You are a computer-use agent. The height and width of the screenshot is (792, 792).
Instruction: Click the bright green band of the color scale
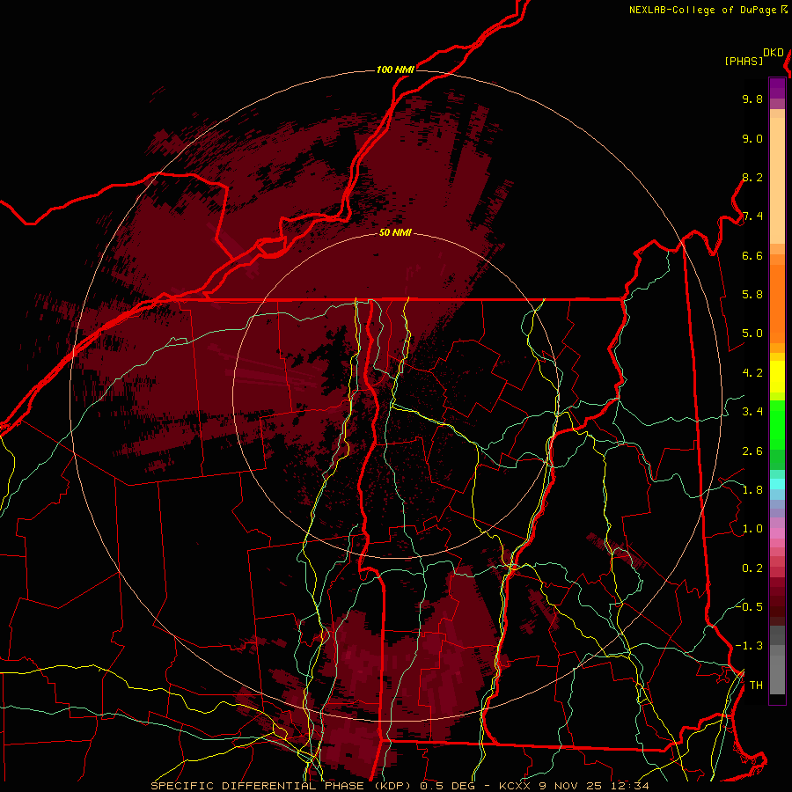coord(777,424)
